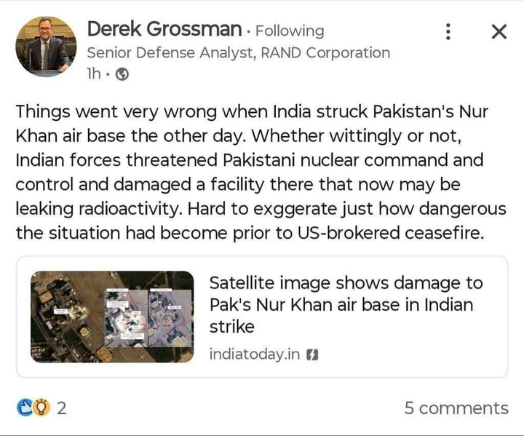Viewport: 524px width, 436px height.
Task: Click the last line mentioning US-brokered ceasefire
Action: (x=250, y=233)
